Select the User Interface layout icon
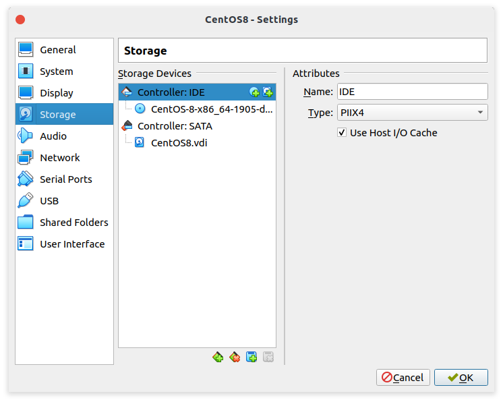Viewport: 503px width, 402px height. click(x=26, y=243)
